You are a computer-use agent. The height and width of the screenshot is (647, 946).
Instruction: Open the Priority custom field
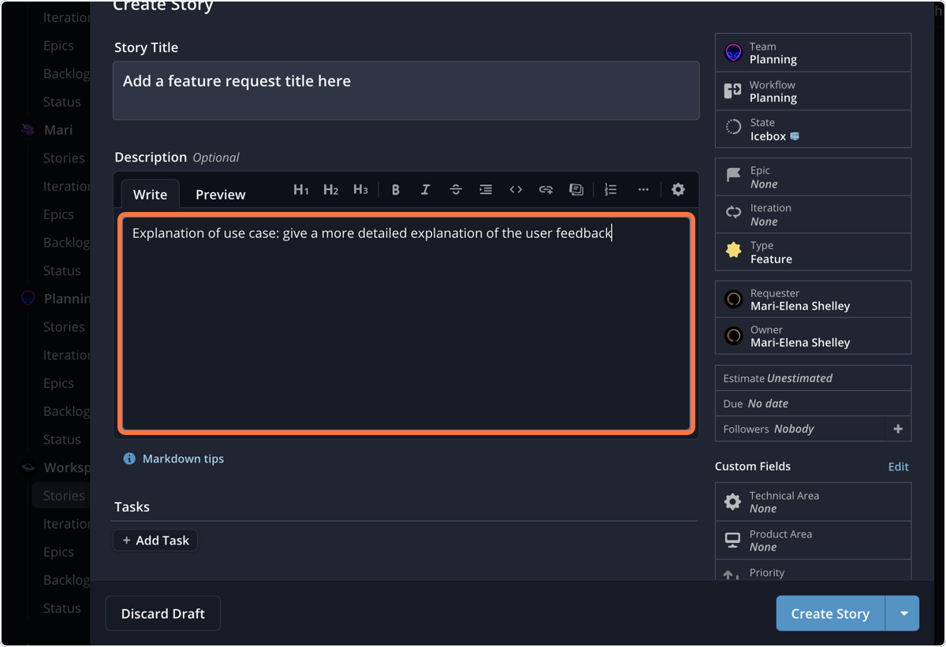coord(813,572)
